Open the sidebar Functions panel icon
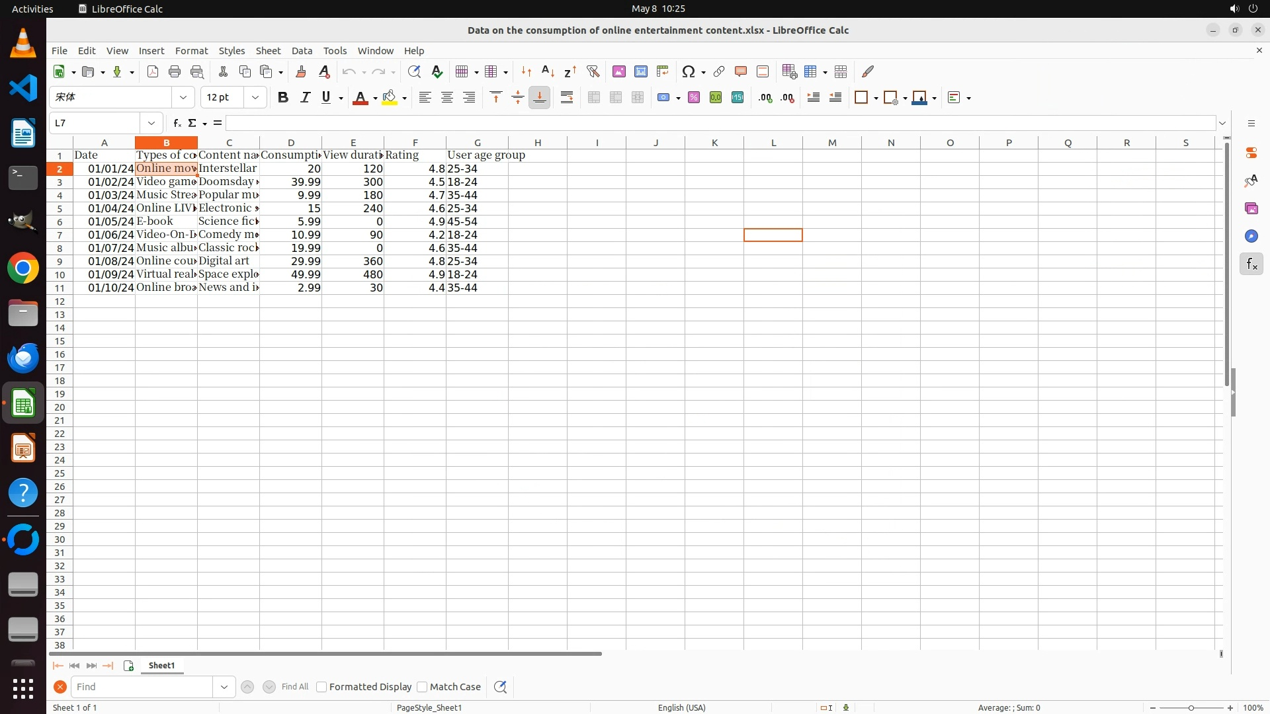 click(1251, 264)
